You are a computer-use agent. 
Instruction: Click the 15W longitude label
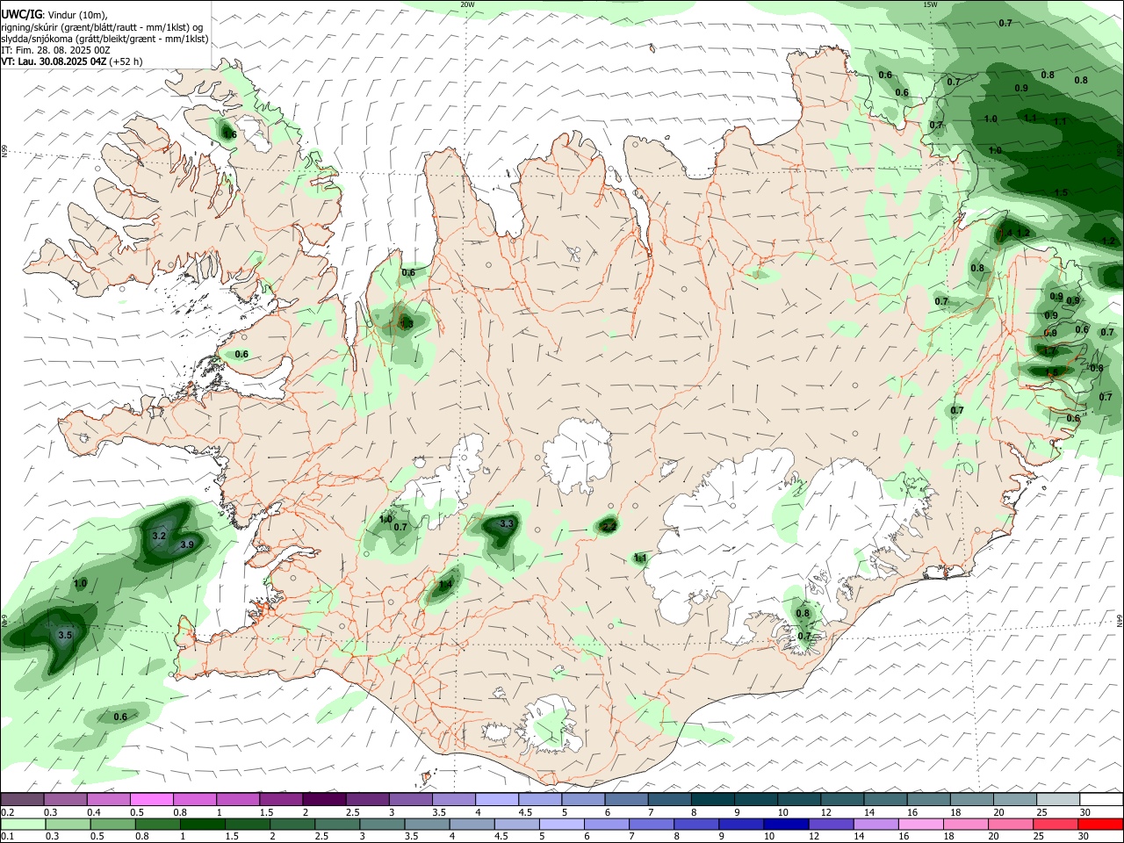coord(930,4)
